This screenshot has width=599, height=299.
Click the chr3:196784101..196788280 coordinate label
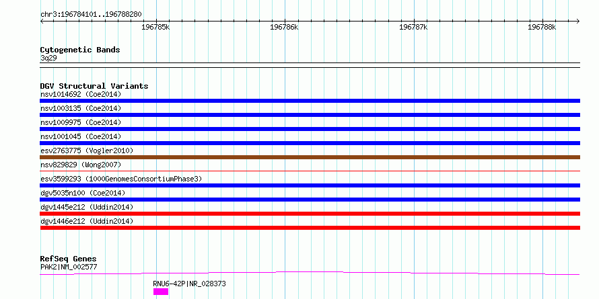(91, 15)
